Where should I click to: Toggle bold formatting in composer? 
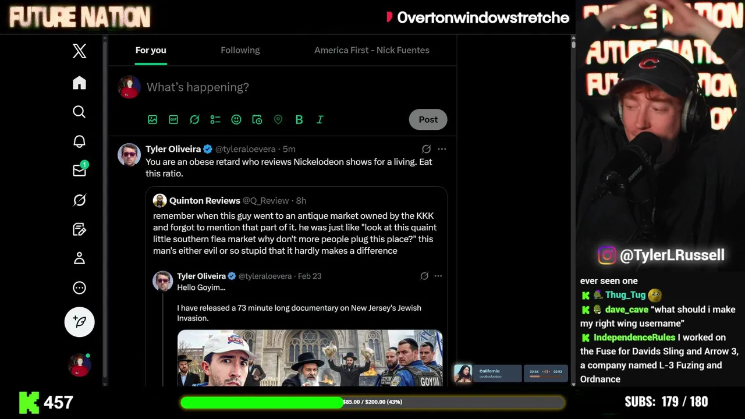pyautogui.click(x=299, y=119)
